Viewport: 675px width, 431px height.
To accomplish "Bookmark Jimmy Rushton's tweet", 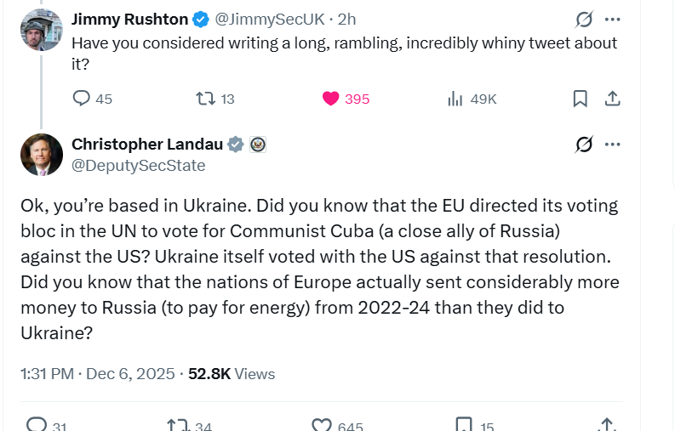I will click(x=580, y=99).
